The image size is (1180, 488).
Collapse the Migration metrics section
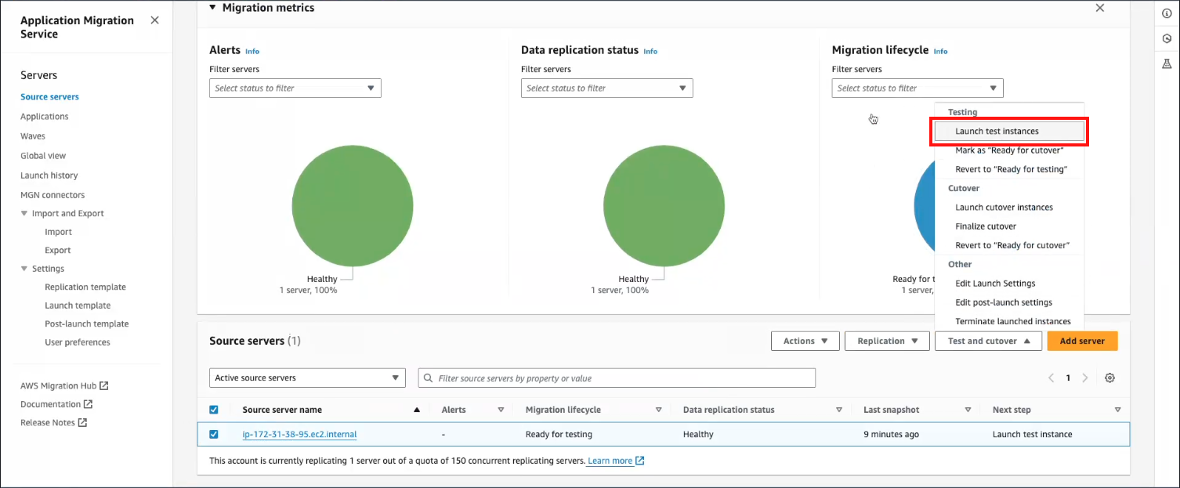click(x=213, y=8)
